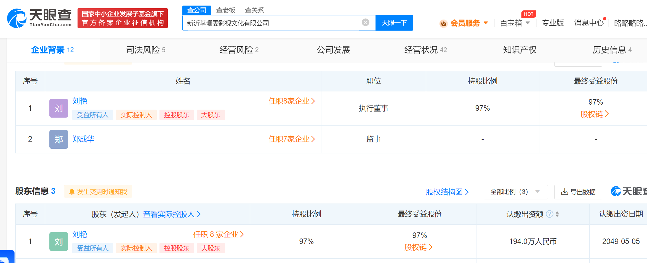The width and height of the screenshot is (647, 263).
Task: Click the 194.0万人民币 cell
Action: (533, 242)
